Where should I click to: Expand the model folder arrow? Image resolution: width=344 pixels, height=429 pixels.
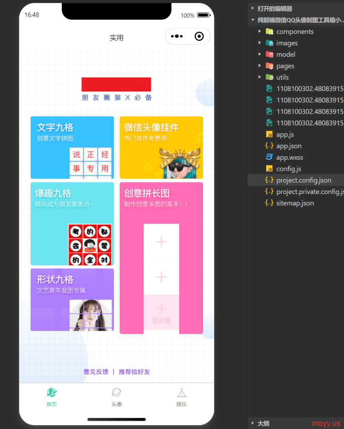coord(259,54)
